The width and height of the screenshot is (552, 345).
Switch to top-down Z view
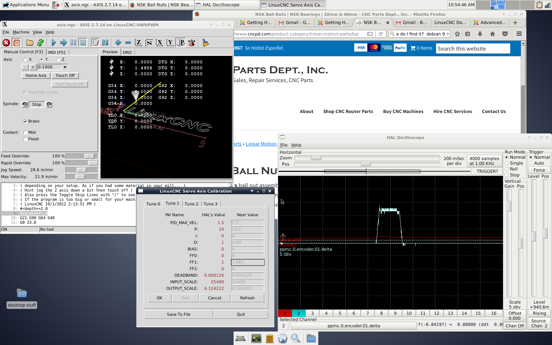[x=138, y=43]
